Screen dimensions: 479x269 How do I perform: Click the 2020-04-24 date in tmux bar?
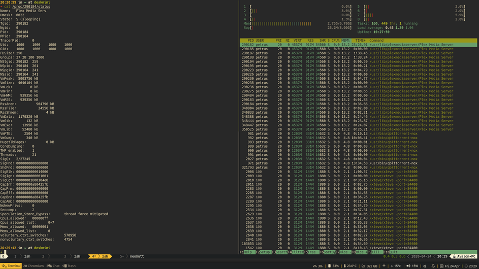pos(421,256)
